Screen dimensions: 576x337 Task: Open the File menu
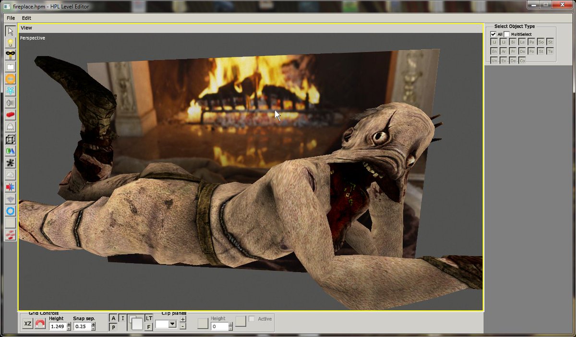(x=11, y=18)
